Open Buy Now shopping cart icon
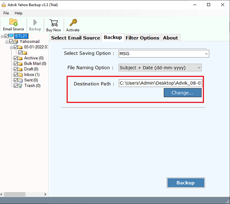The image size is (230, 204). 54,23
